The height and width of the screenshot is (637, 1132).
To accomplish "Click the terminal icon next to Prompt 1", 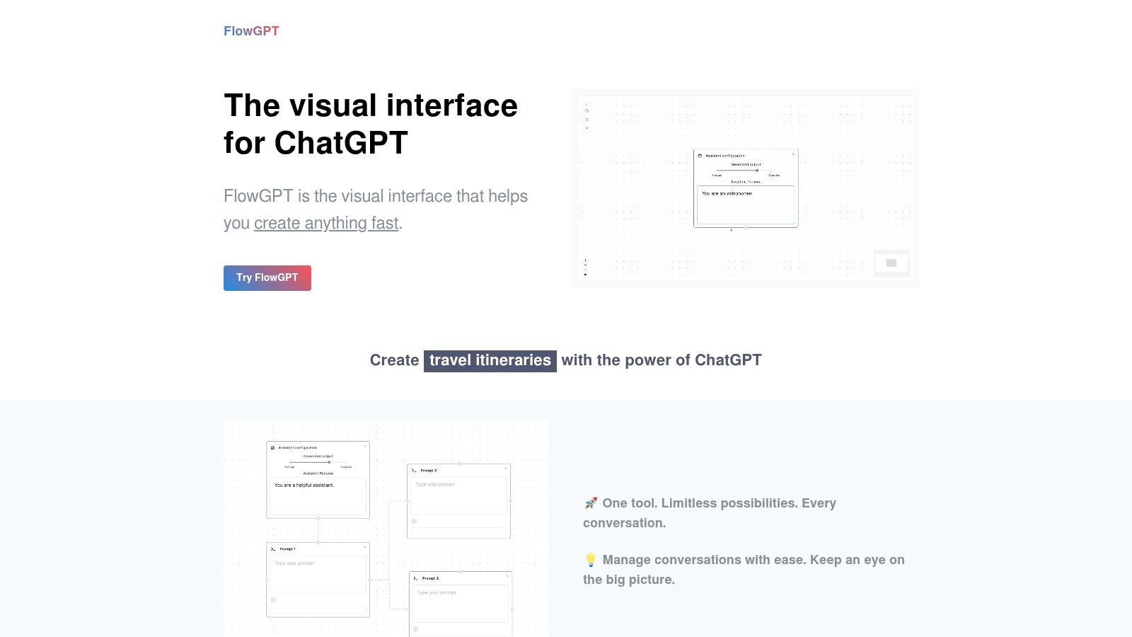I will [273, 549].
